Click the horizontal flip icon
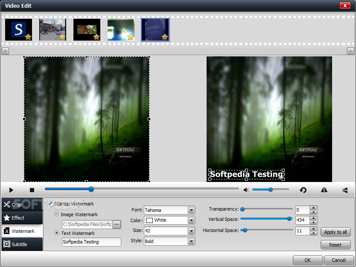Viewport: 356px width, 267px height. point(324,190)
